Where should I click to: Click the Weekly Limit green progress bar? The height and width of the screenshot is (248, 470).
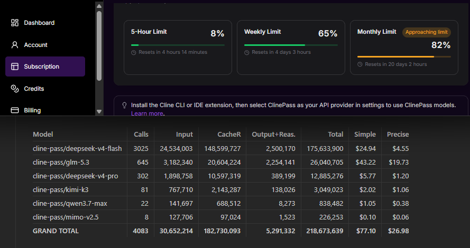[x=291, y=45]
